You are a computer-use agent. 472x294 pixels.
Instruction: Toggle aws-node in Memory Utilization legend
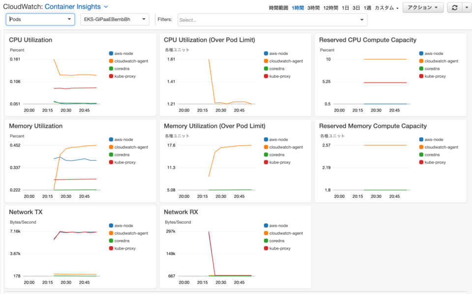(121, 139)
